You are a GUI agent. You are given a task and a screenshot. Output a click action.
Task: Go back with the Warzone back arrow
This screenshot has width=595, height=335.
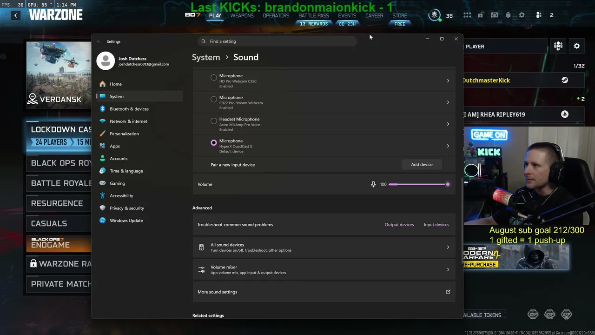pyautogui.click(x=15, y=15)
